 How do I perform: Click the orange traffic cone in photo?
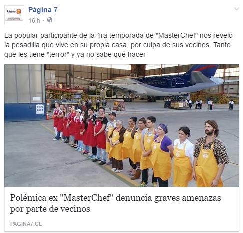48,116
